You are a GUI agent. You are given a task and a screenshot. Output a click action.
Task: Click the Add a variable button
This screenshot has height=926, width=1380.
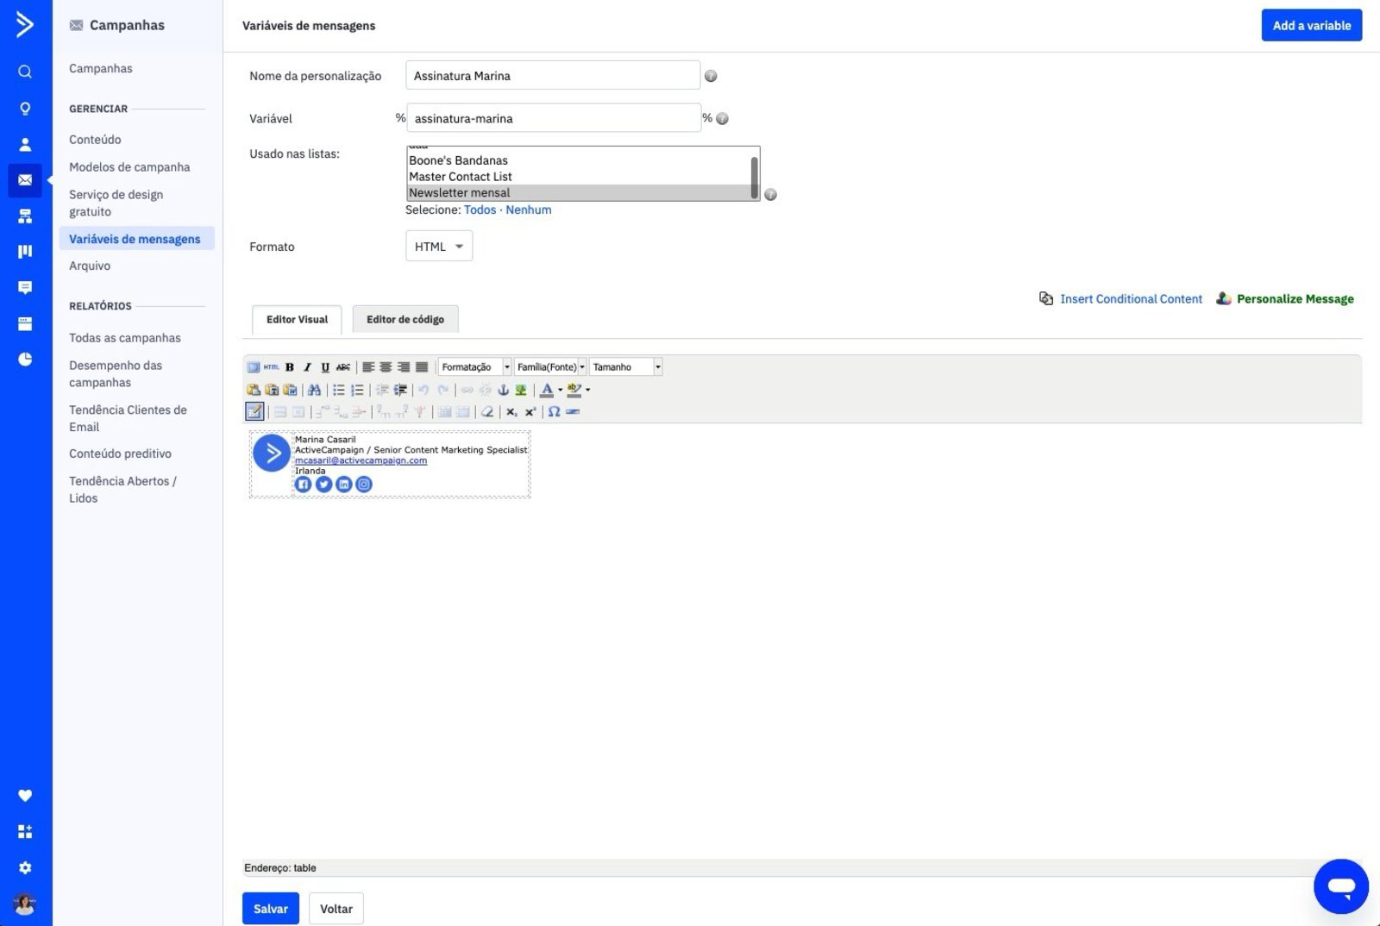point(1311,25)
